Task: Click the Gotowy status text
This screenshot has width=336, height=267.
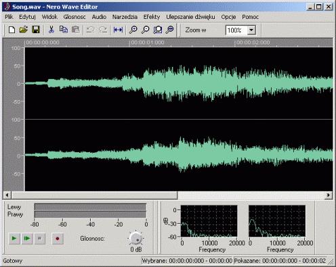Action: [13, 261]
